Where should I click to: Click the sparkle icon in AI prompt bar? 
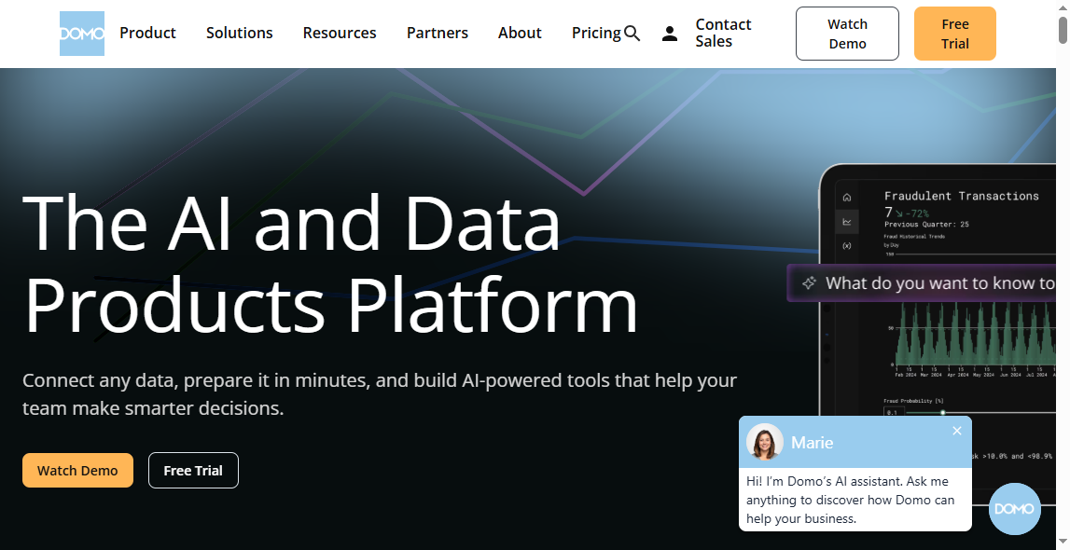[x=809, y=282]
